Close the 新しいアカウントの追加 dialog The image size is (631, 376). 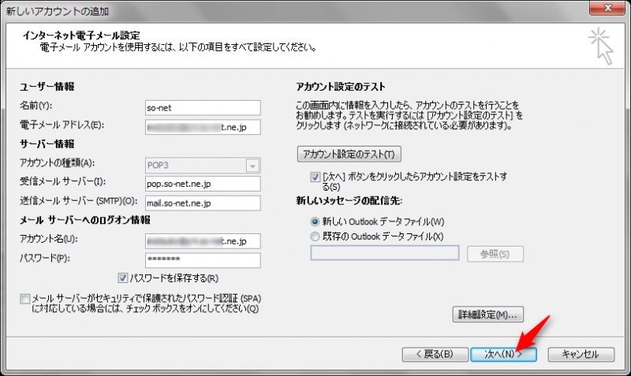click(x=607, y=8)
